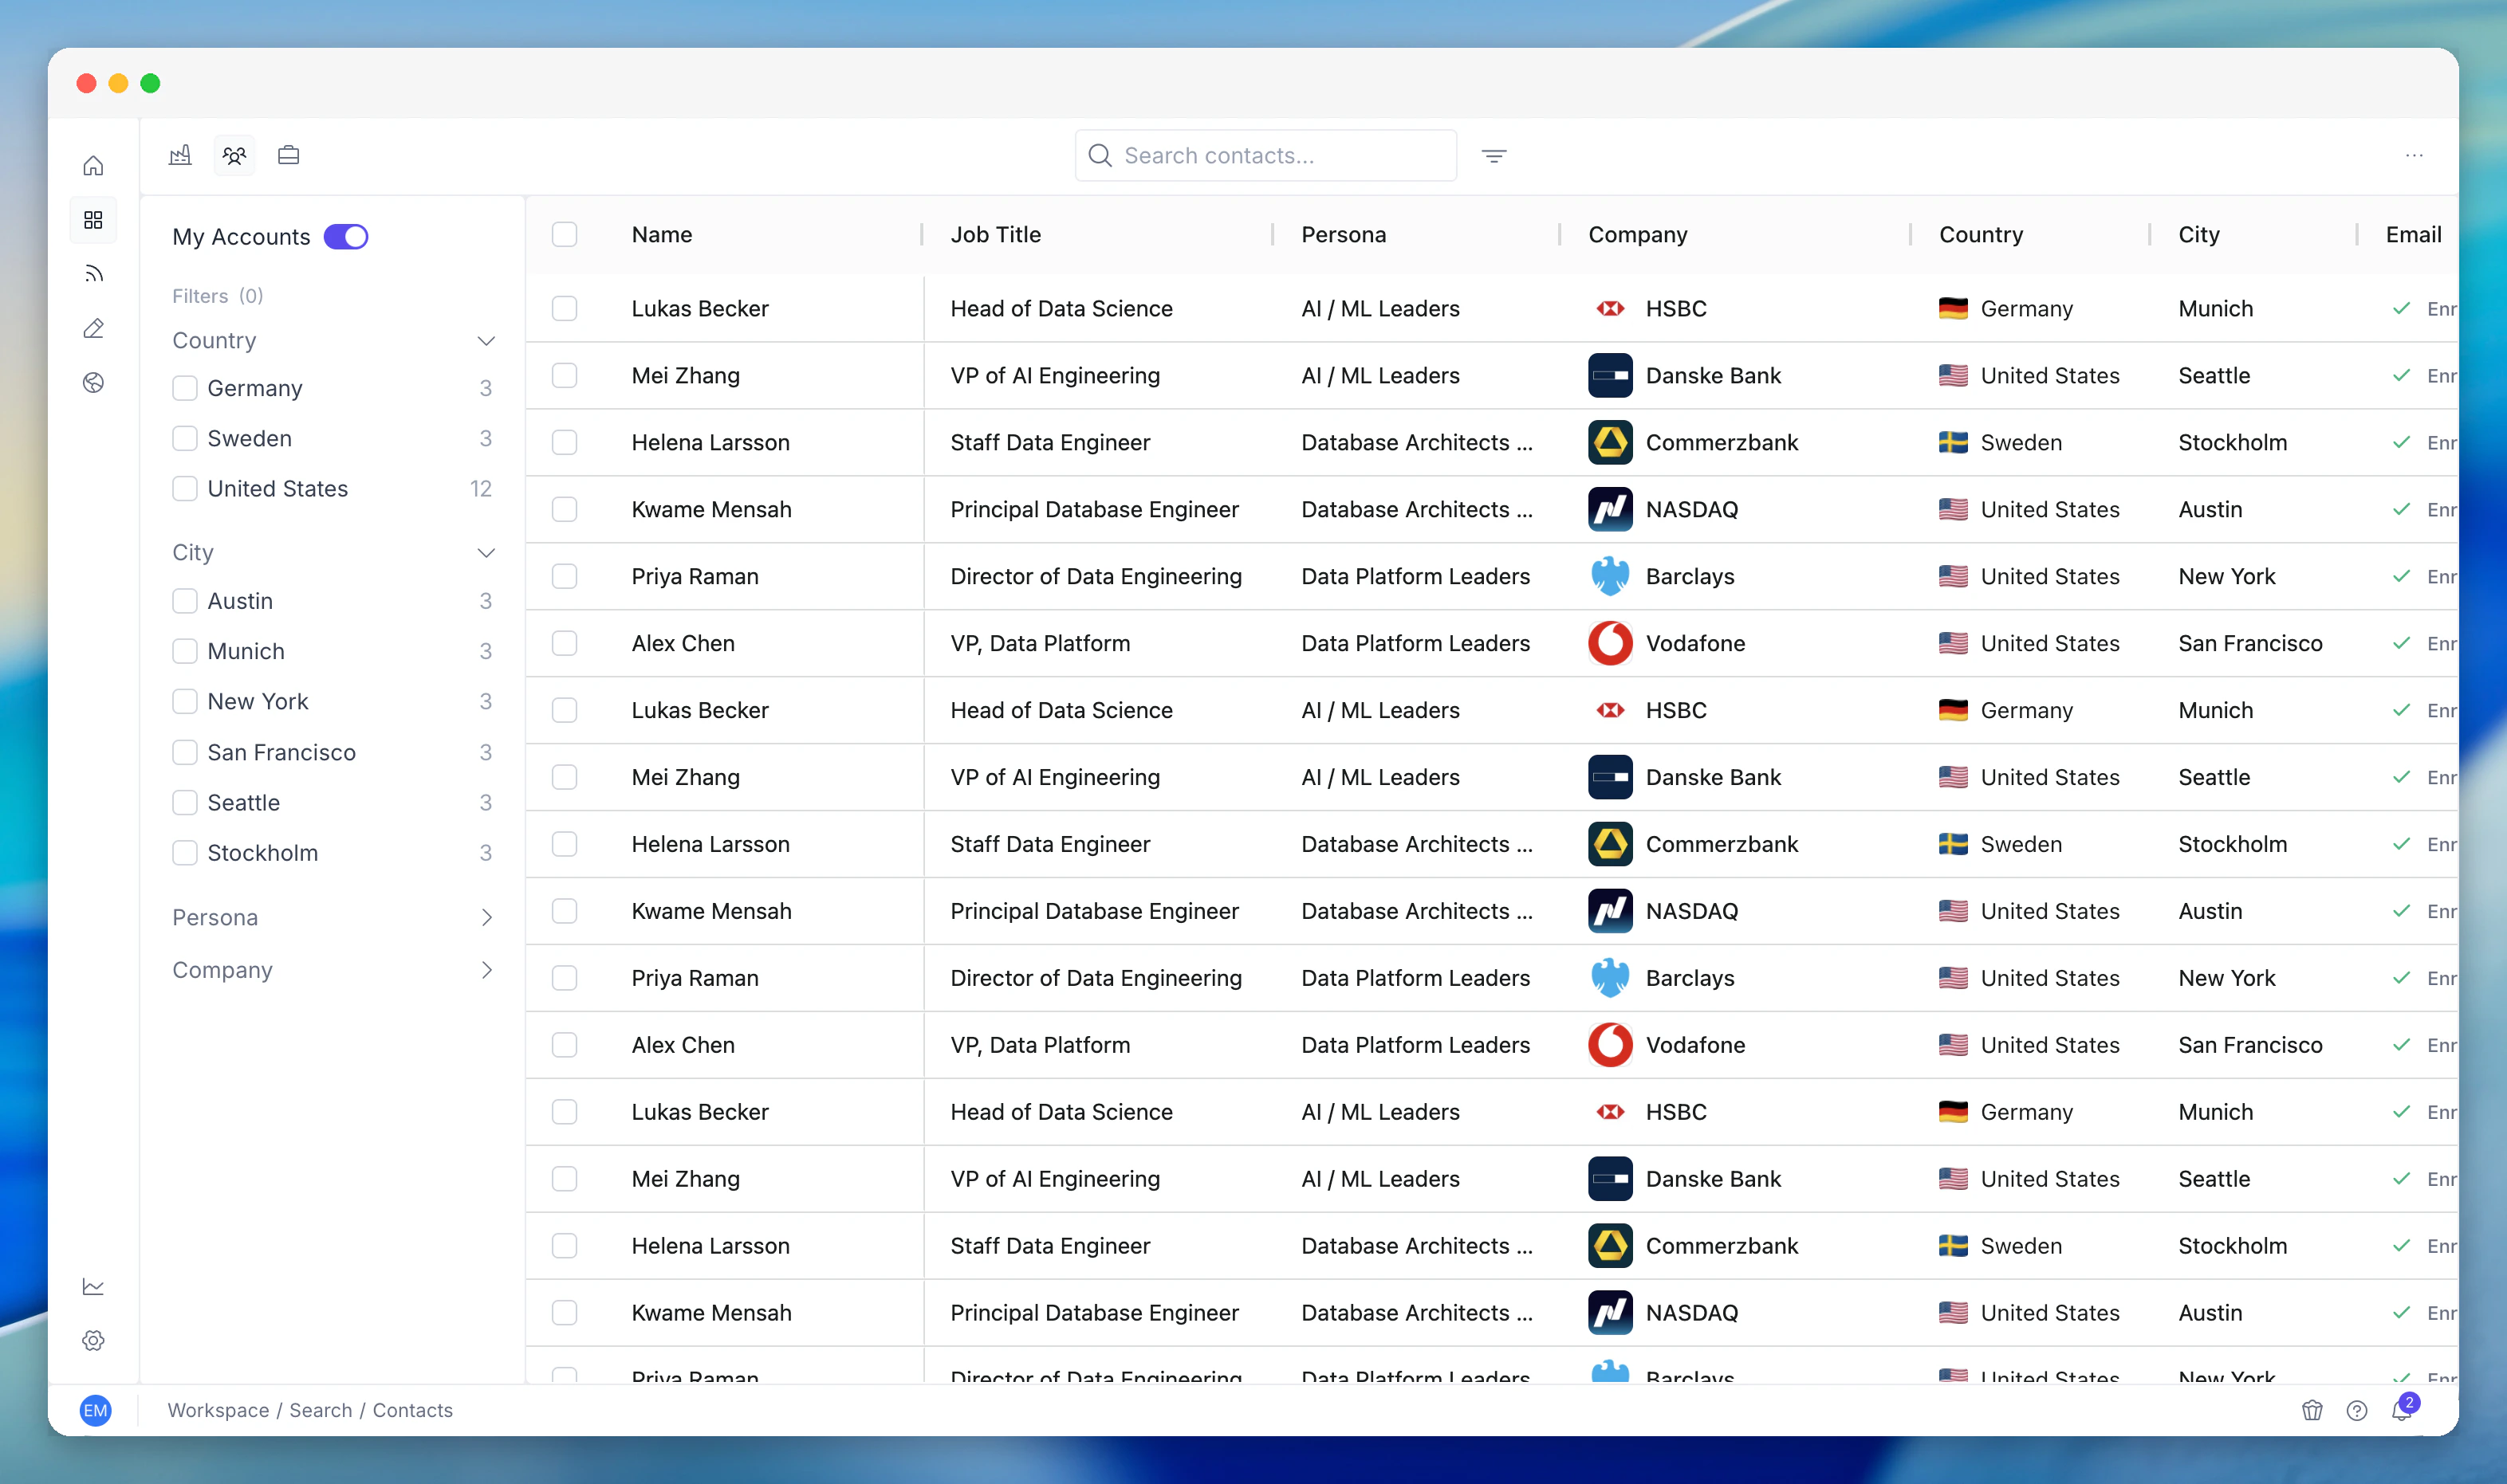The height and width of the screenshot is (1484, 2507).
Task: Select first Lukas Becker row checkbox
Action: click(565, 308)
